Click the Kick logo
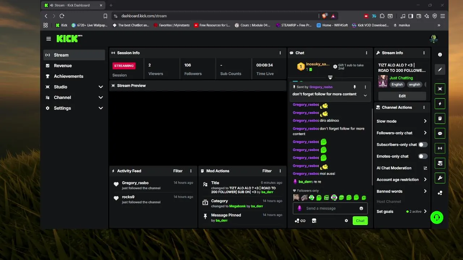Screen dimensions: 463x260 69,39
